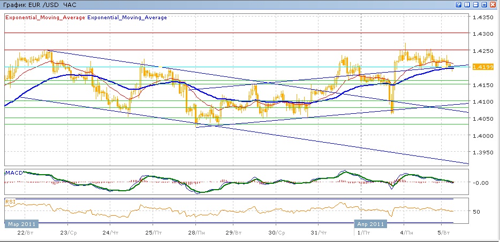The width and height of the screenshot is (500, 242).
Task: Click the 28/Пн date on time axis
Action: pyautogui.click(x=197, y=233)
